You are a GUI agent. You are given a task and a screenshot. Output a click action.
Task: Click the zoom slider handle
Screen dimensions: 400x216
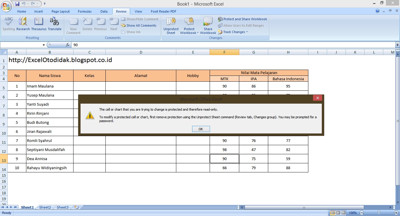[x=379, y=213]
